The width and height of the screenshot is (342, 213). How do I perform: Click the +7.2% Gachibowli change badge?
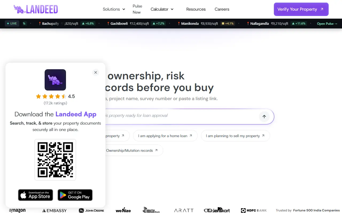pos(158,23)
